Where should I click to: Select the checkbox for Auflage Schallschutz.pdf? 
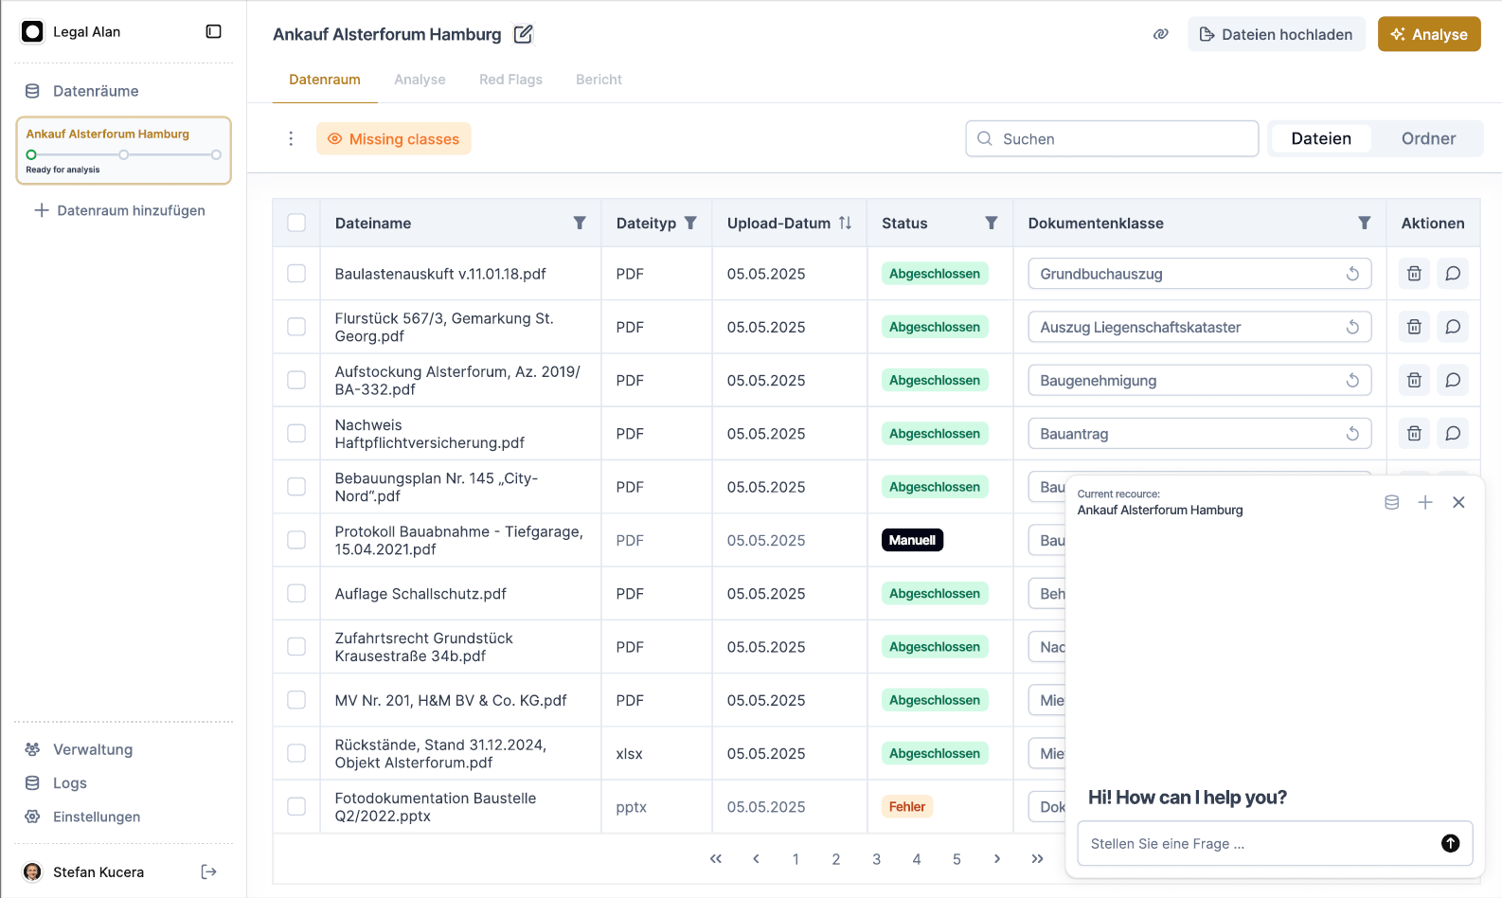coord(296,593)
